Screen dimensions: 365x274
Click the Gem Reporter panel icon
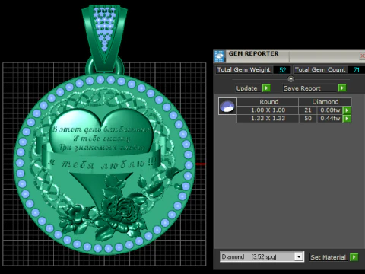click(220, 56)
